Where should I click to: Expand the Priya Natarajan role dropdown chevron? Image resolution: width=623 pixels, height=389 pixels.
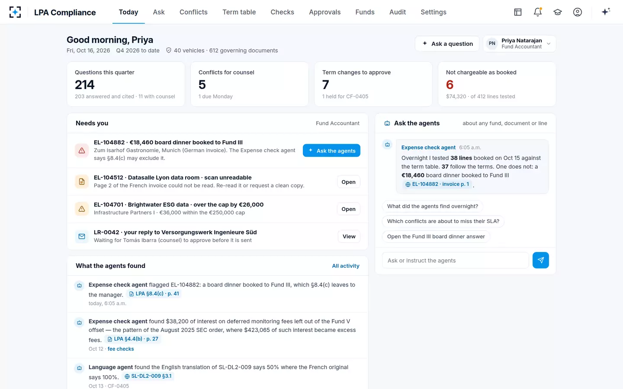click(549, 44)
